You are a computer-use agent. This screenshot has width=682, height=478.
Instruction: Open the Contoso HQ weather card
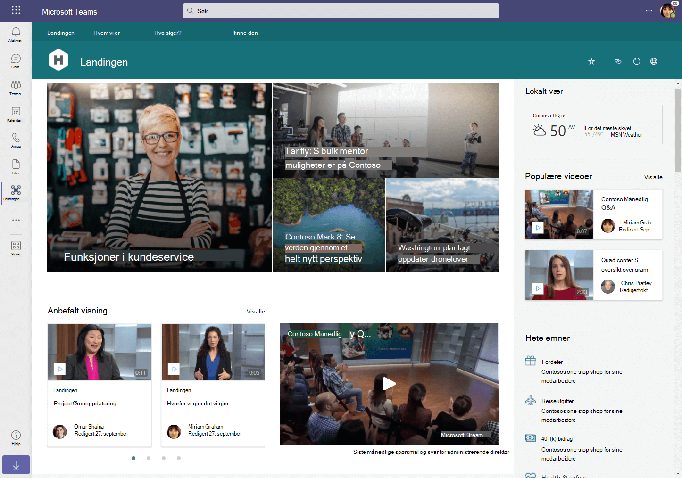(x=594, y=124)
